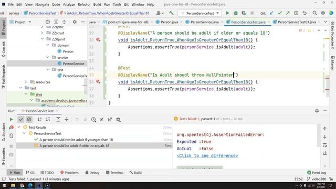
Task: Rerun failed tests in the Run panel
Action: pos(11,128)
